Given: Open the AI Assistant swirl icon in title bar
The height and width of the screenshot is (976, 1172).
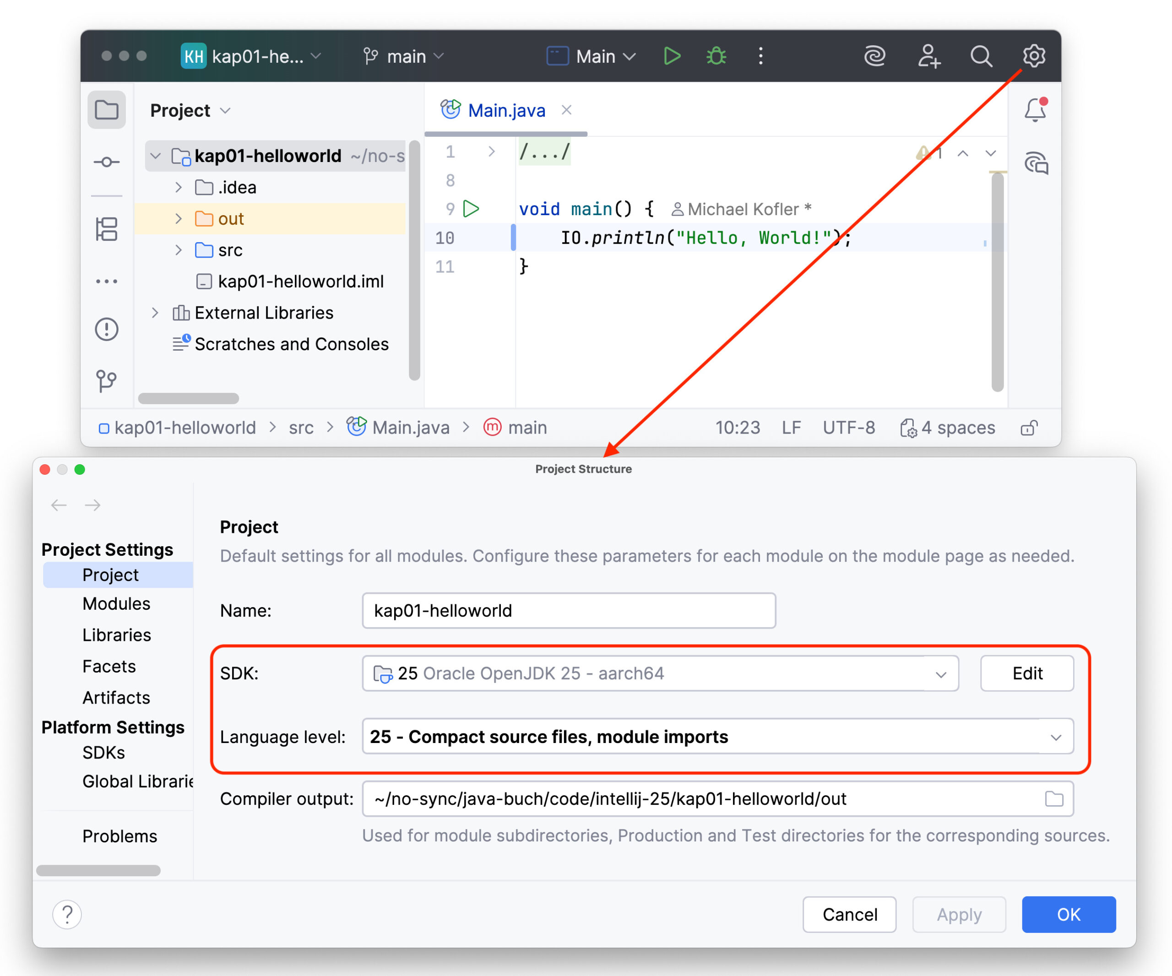Looking at the screenshot, I should point(875,56).
